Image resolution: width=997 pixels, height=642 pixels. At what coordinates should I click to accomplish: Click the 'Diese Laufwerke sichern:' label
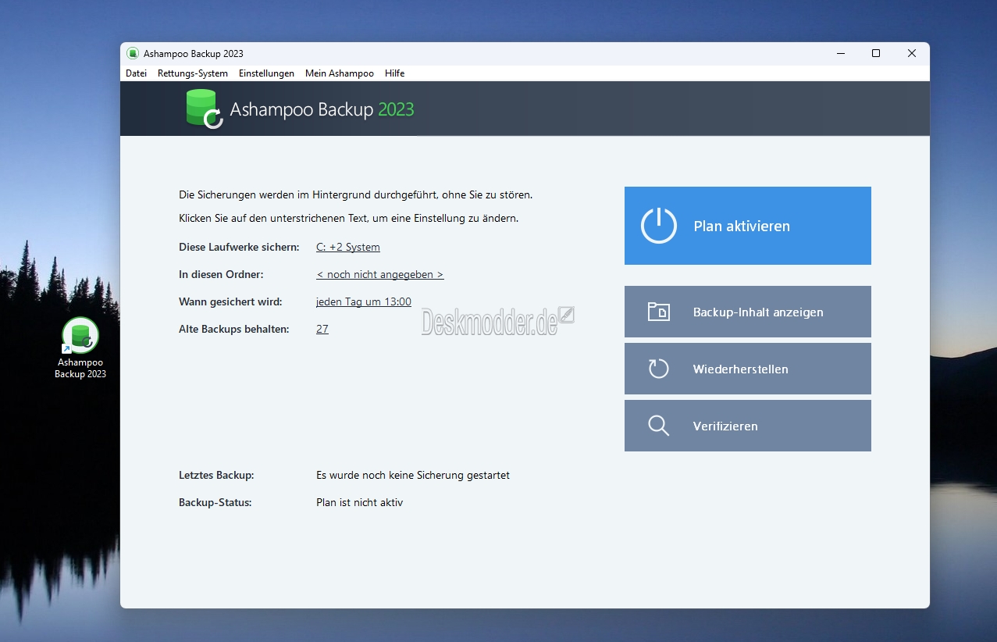point(239,248)
